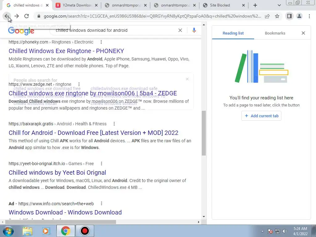Screen dimensions: 316x237
Task: Open the volume speaker tray icon
Action: point(285,231)
